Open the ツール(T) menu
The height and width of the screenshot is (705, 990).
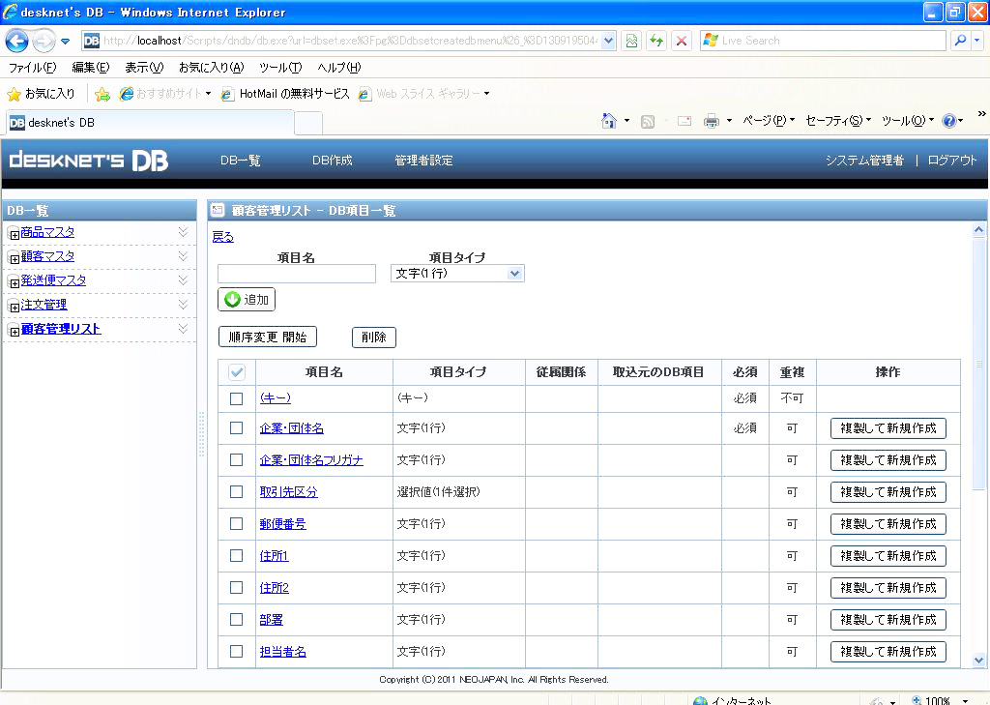(x=280, y=68)
